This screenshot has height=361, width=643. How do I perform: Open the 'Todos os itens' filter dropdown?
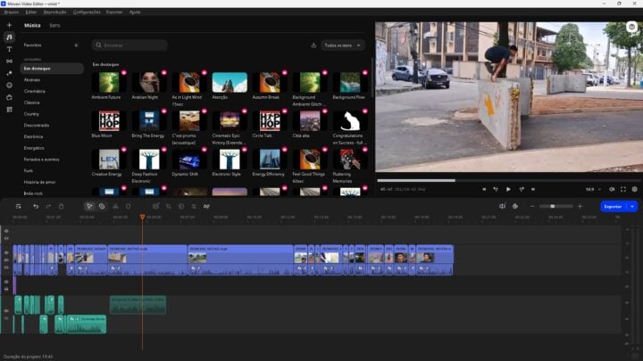click(343, 45)
